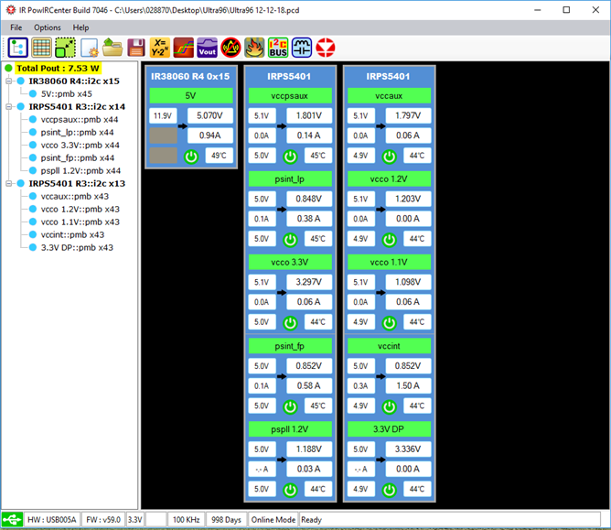Toggle power button for vccaux rail
This screenshot has height=530, width=611.
tap(389, 157)
